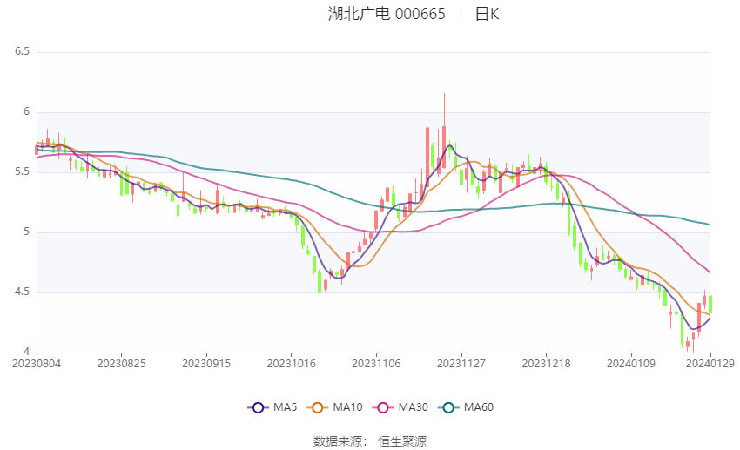This screenshot has height=450, width=740.
Task: Toggle the MA5 legend series
Action: [x=272, y=407]
